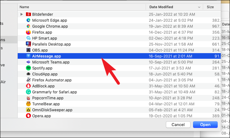230x138 pixels.
Task: Click the Spotify app icon
Action: [x=28, y=68]
